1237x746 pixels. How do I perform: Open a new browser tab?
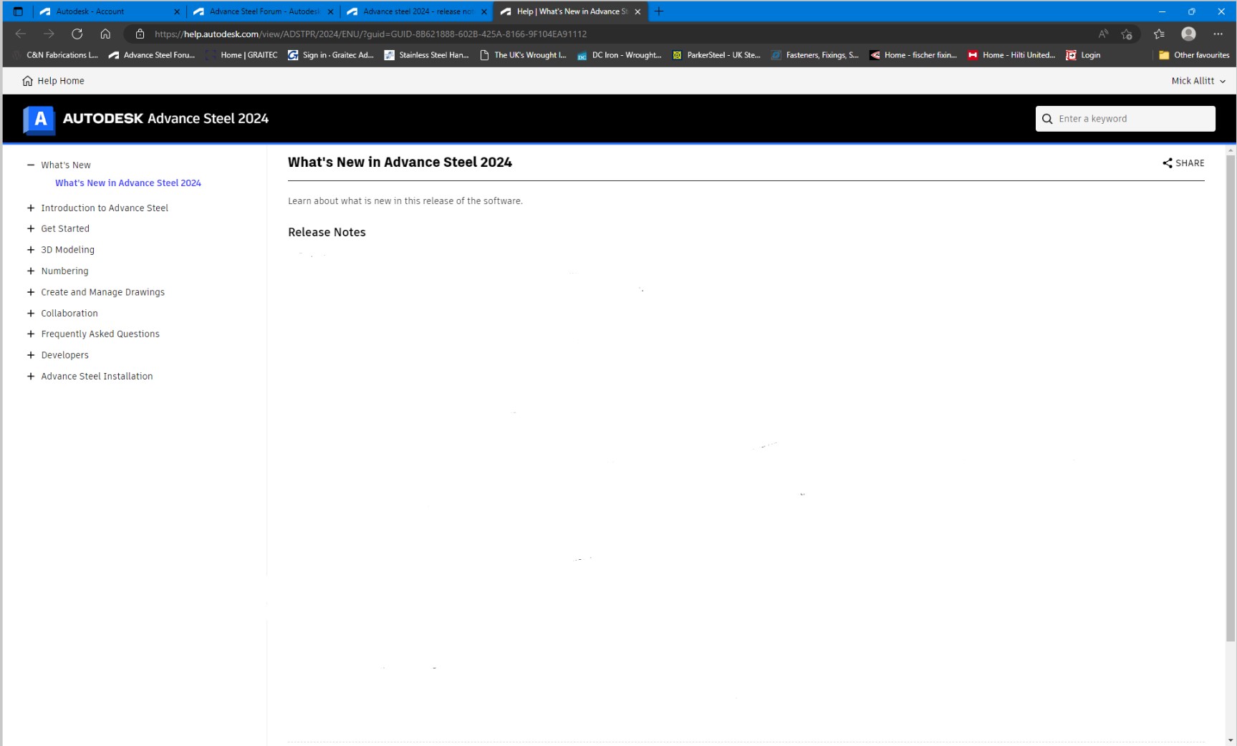659,11
